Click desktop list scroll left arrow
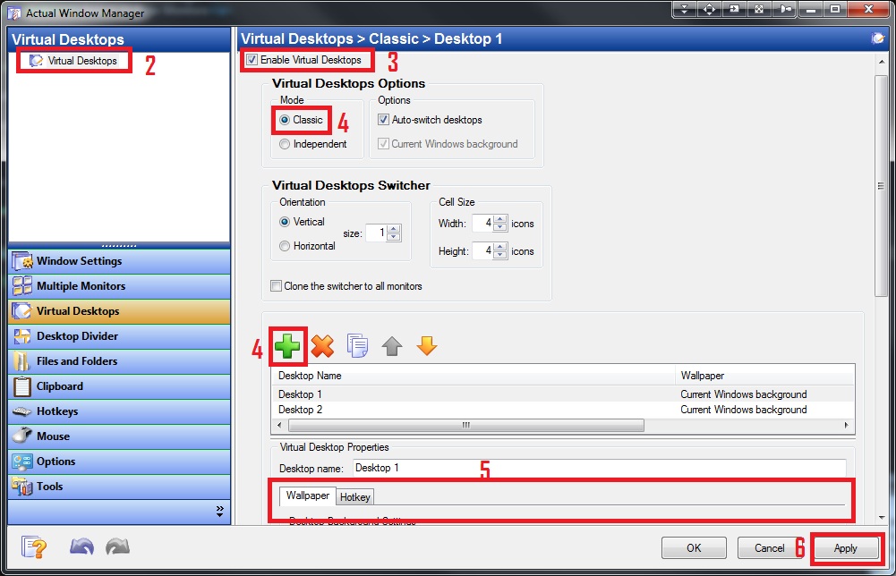This screenshot has width=896, height=576. click(x=279, y=426)
